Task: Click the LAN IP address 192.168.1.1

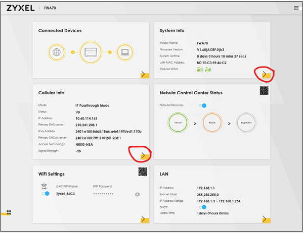Action: [x=206, y=188]
